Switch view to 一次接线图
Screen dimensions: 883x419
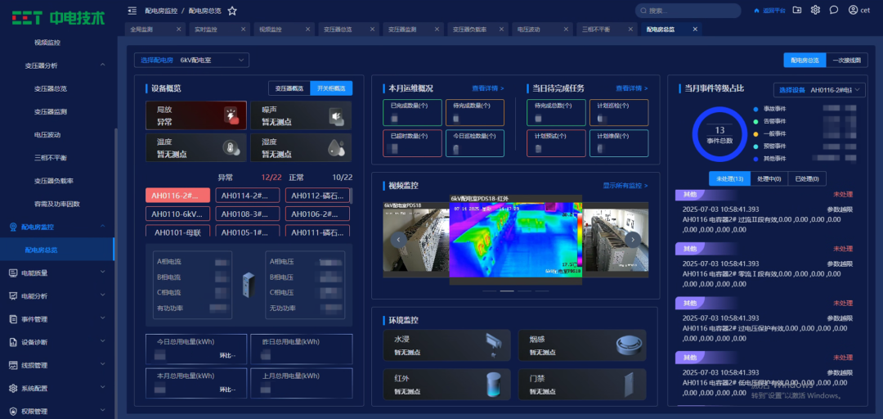(848, 60)
